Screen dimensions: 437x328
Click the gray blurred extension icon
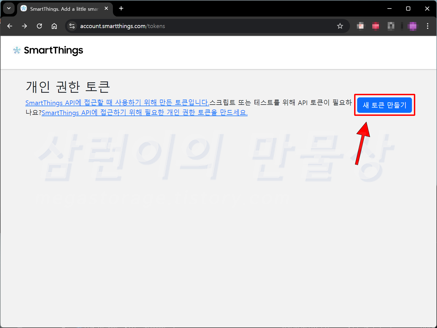pyautogui.click(x=391, y=26)
